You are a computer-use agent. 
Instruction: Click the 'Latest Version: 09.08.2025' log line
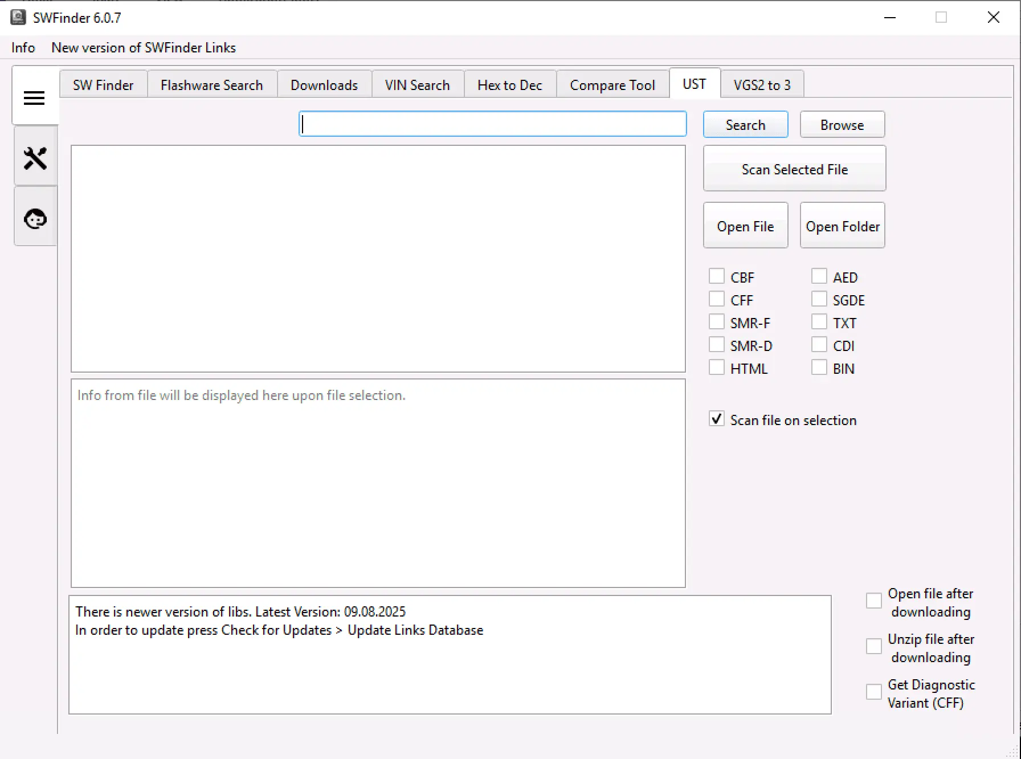pos(240,611)
